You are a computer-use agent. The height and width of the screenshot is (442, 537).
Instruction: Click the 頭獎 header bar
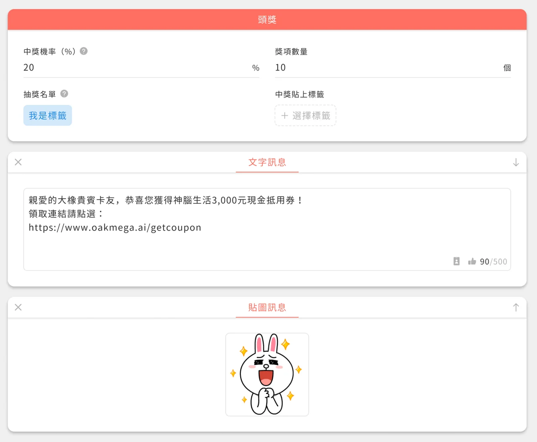tap(267, 20)
